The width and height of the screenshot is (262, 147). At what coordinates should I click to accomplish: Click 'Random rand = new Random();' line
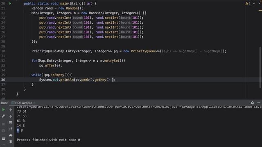(x=57, y=8)
